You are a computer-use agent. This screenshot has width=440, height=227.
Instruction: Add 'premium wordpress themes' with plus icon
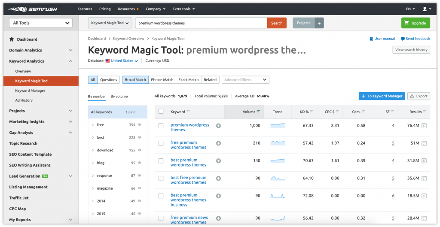(218, 126)
